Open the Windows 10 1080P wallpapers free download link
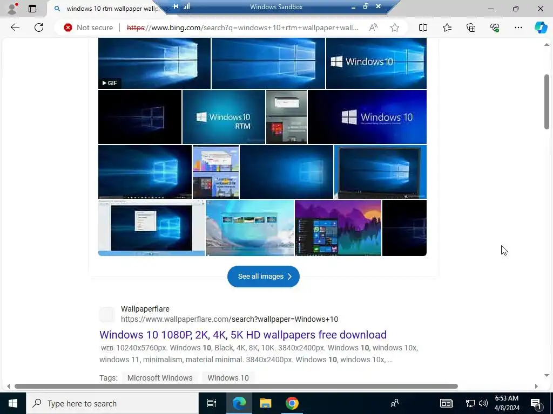This screenshot has width=553, height=414. (x=243, y=334)
